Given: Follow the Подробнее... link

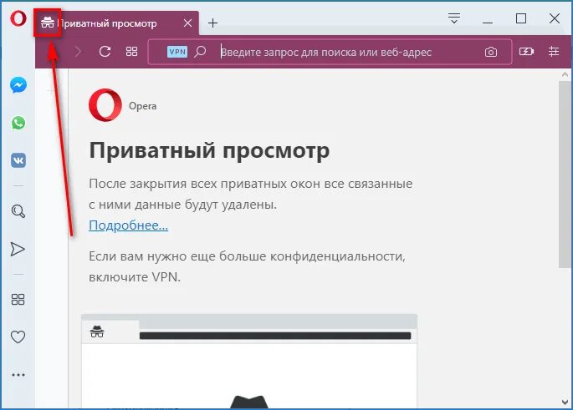Looking at the screenshot, I should [128, 225].
